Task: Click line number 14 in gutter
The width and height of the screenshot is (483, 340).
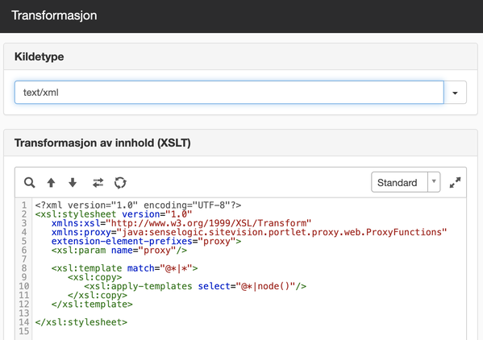Action: click(x=24, y=322)
